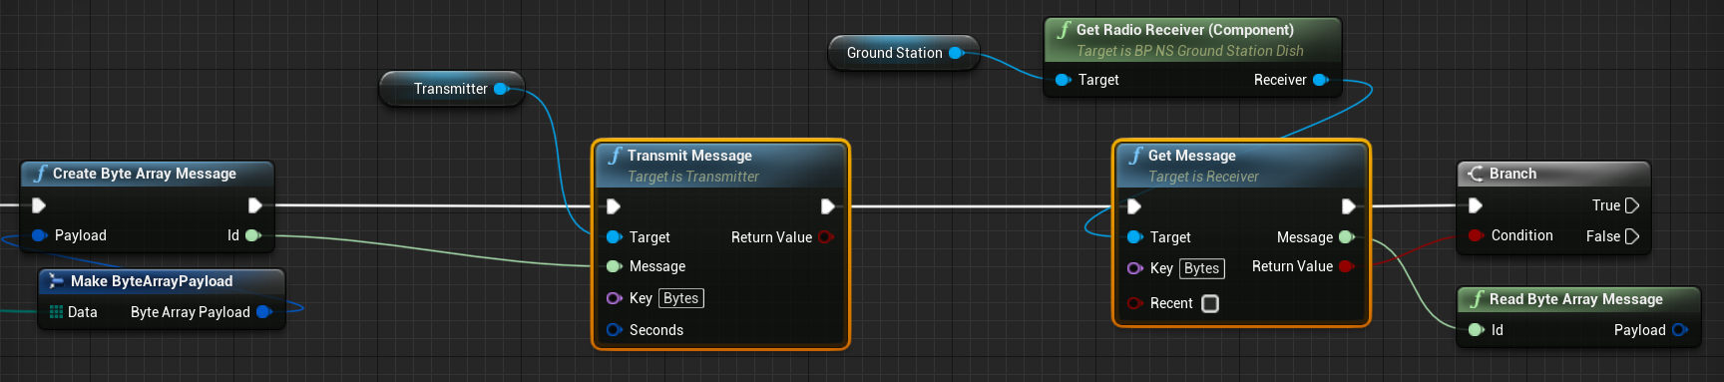The width and height of the screenshot is (1724, 382).
Task: Click the Id output pin on Create Byte Array Message
Action: pos(253,235)
